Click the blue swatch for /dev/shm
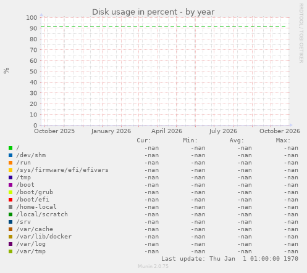The image size is (307, 273). 11,155
